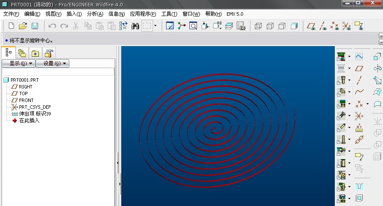
Task: Toggle annotation element display
Action: coord(358,26)
